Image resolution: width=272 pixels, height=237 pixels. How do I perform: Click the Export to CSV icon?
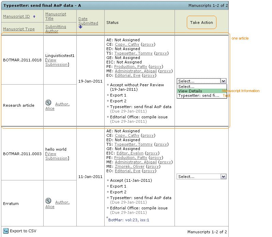[x=6, y=231]
